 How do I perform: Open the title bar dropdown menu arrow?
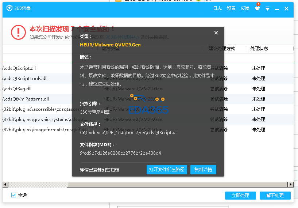(267, 8)
